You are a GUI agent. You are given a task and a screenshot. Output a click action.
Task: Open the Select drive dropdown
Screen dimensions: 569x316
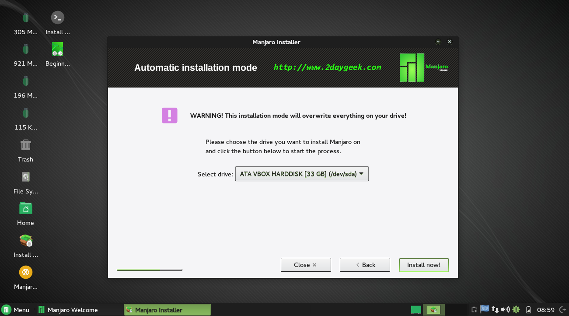(x=302, y=174)
